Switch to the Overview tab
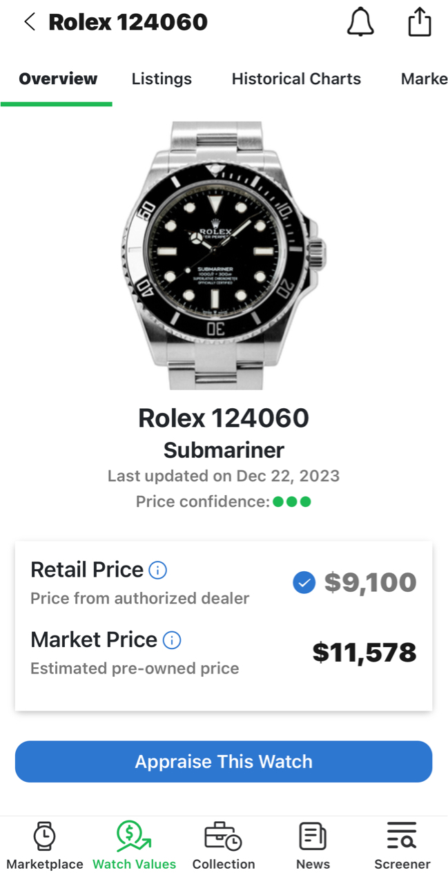Screen dimensions: 448x884 [x=58, y=79]
